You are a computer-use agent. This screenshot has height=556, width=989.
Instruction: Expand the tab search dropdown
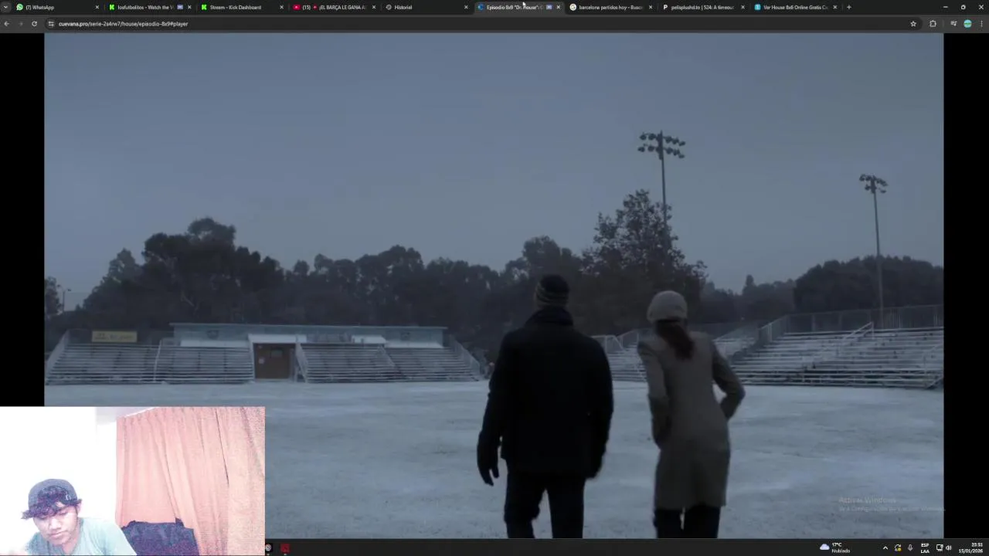tap(5, 7)
